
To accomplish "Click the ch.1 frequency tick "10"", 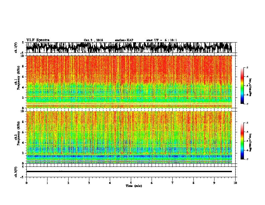I will tap(23, 56).
